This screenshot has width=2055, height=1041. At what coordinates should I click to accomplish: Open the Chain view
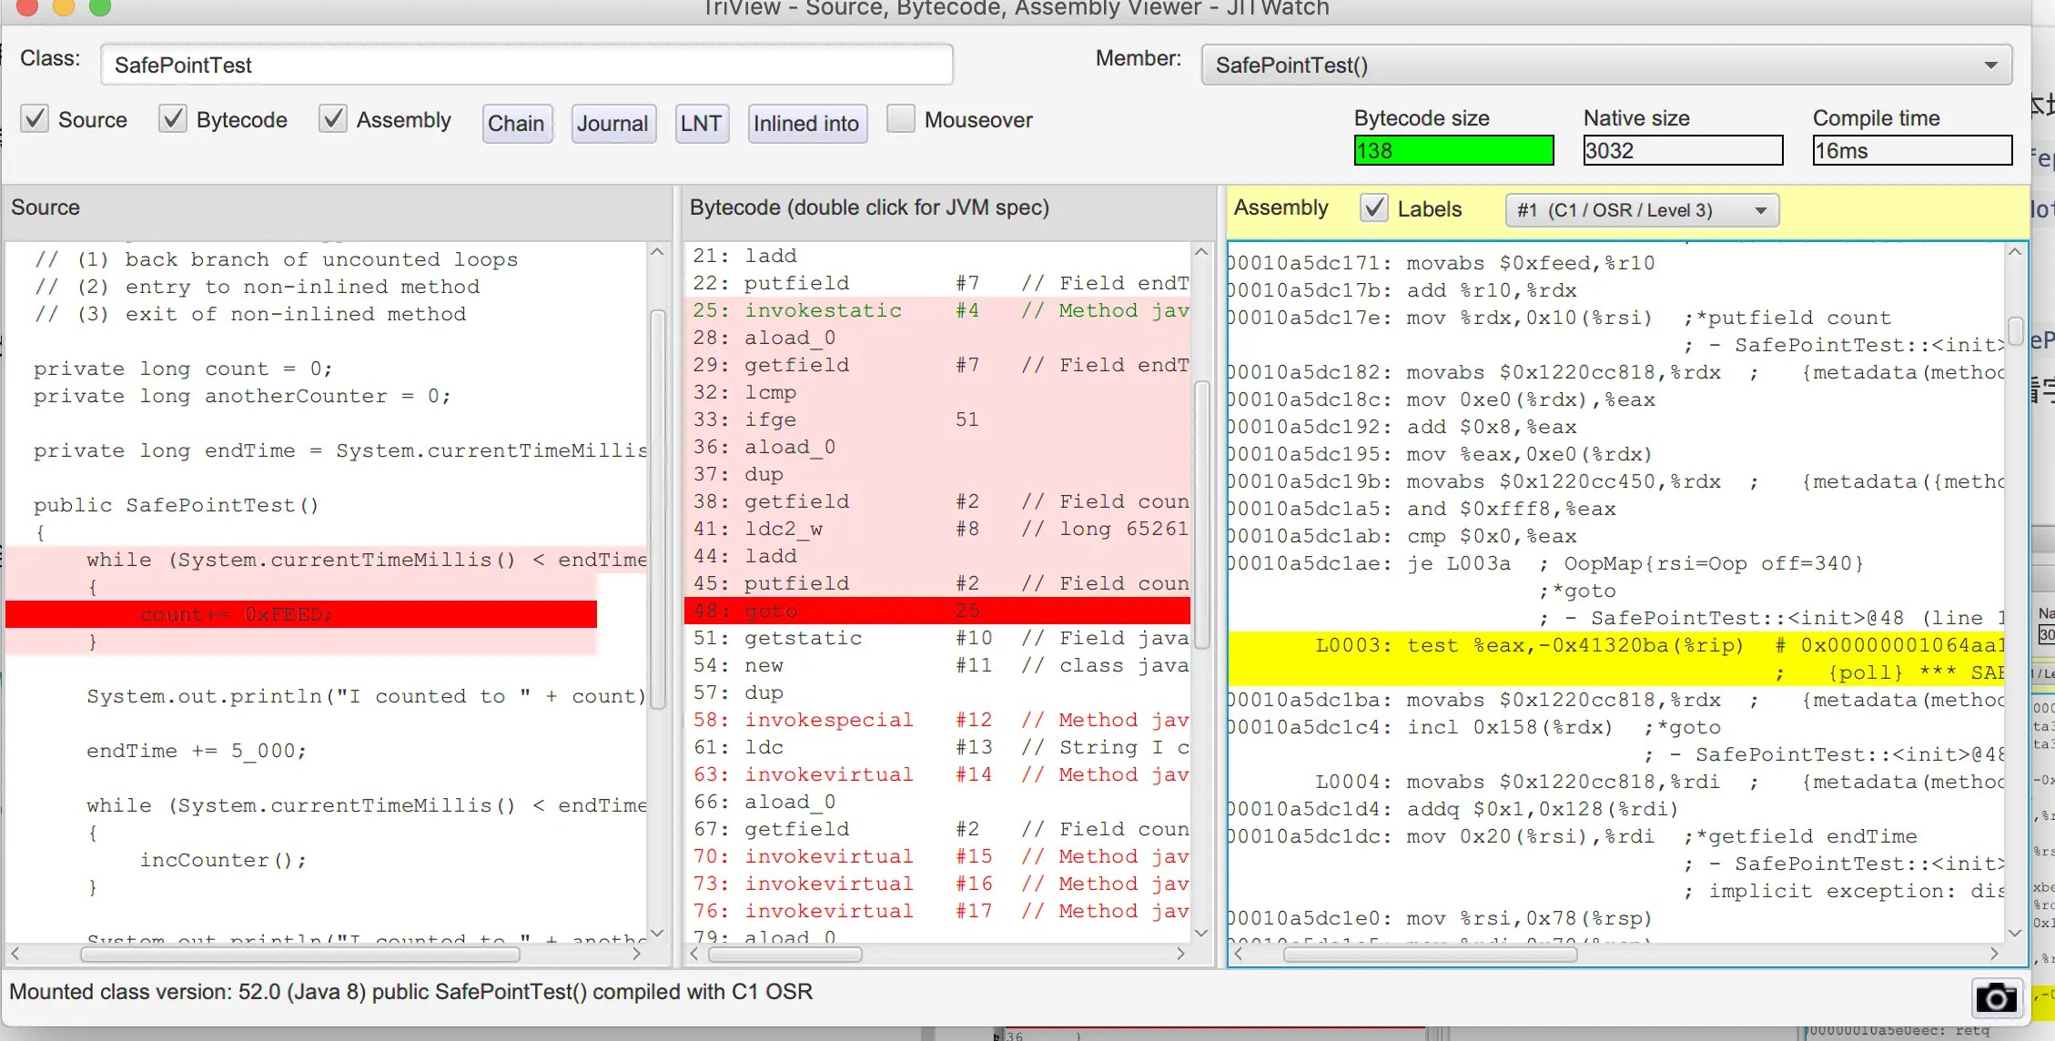tap(516, 124)
